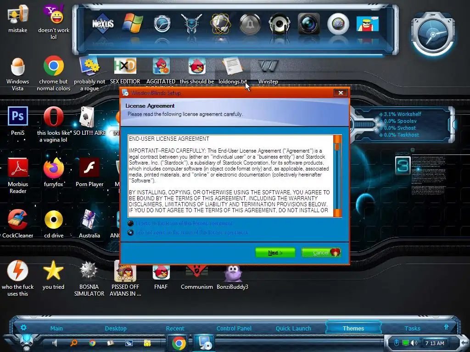Switch to the Recent shelf tab
The height and width of the screenshot is (352, 470).
point(175,328)
